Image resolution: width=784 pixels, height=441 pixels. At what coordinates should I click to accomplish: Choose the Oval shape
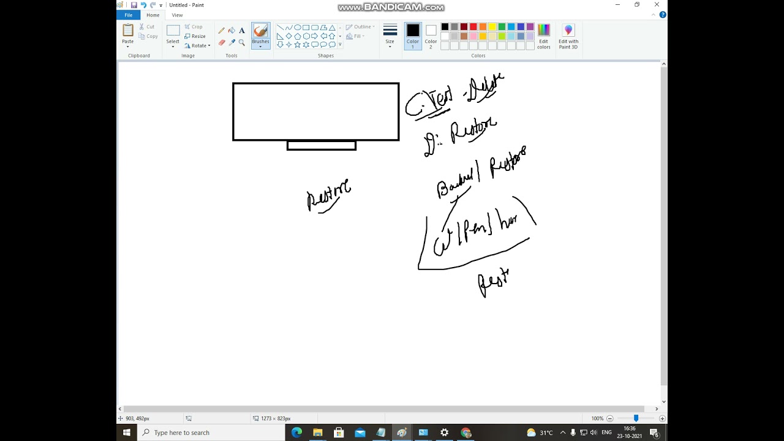tap(297, 28)
